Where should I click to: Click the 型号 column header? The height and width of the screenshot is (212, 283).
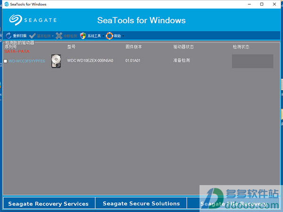[x=71, y=47]
